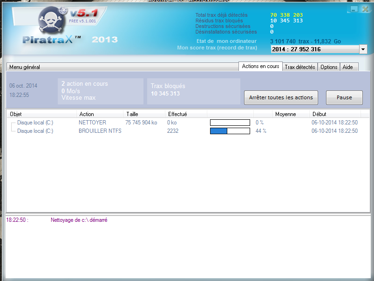Image resolution: width=374 pixels, height=281 pixels.
Task: Sort by the Taille column header
Action: [144, 114]
